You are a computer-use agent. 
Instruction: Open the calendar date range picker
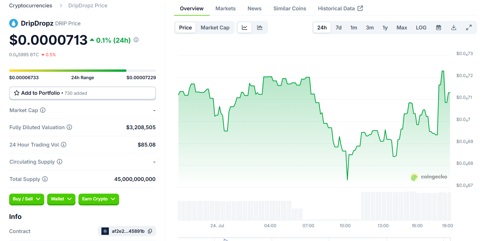(438, 27)
